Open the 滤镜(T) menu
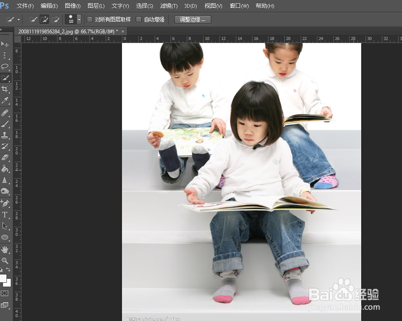This screenshot has width=402, height=321. click(168, 6)
